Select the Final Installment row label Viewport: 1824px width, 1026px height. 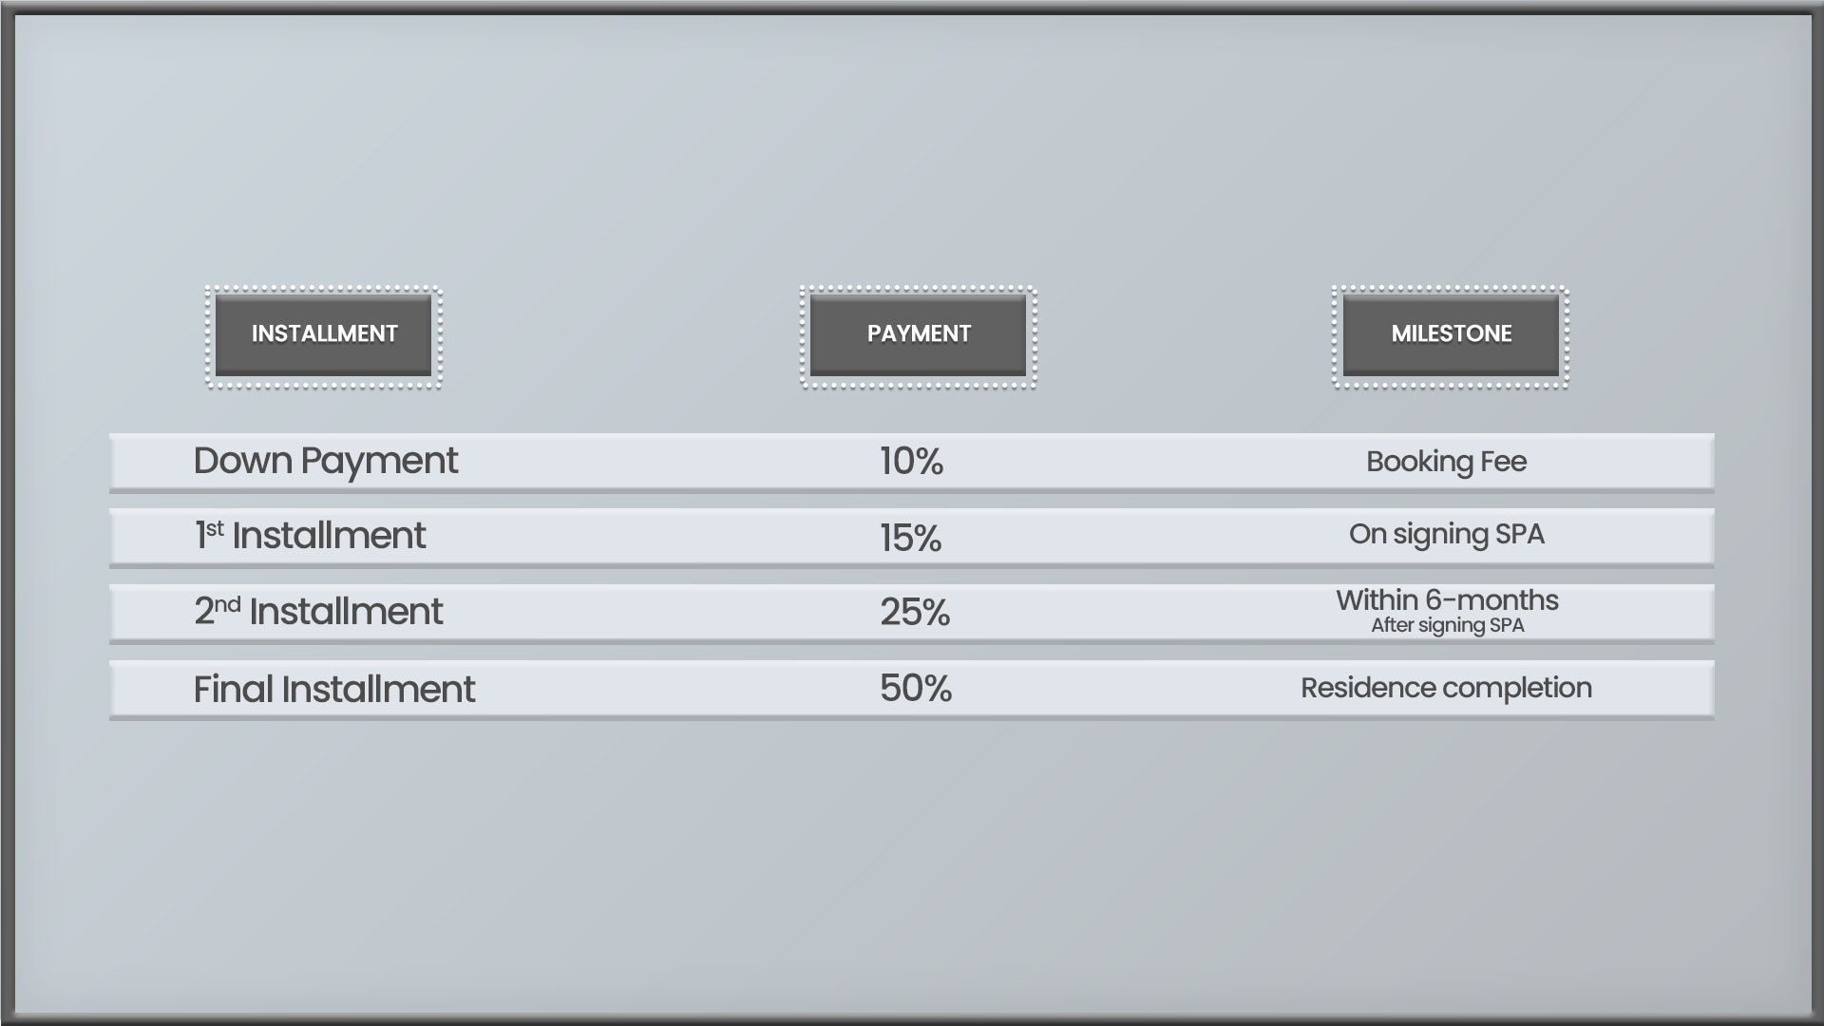click(334, 689)
